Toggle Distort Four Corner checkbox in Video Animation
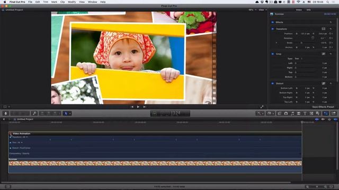339x190 pixels. point(11,148)
